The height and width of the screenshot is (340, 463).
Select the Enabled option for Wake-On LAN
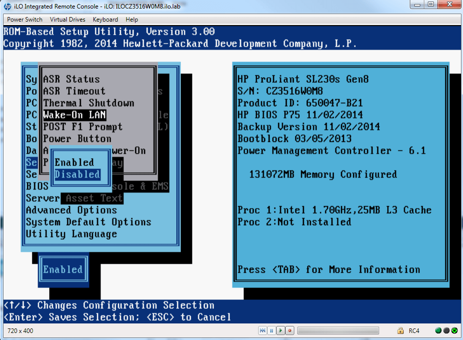tap(74, 162)
